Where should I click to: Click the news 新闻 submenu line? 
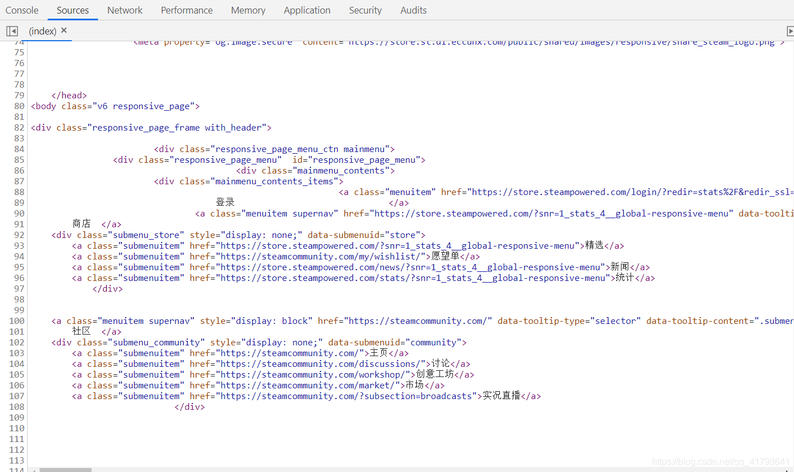tap(361, 267)
